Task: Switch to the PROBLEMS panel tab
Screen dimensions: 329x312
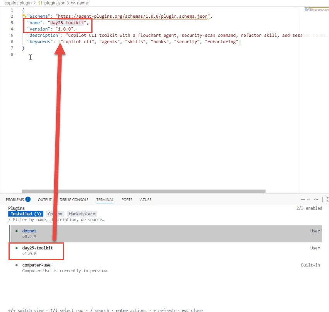Action: (x=18, y=199)
